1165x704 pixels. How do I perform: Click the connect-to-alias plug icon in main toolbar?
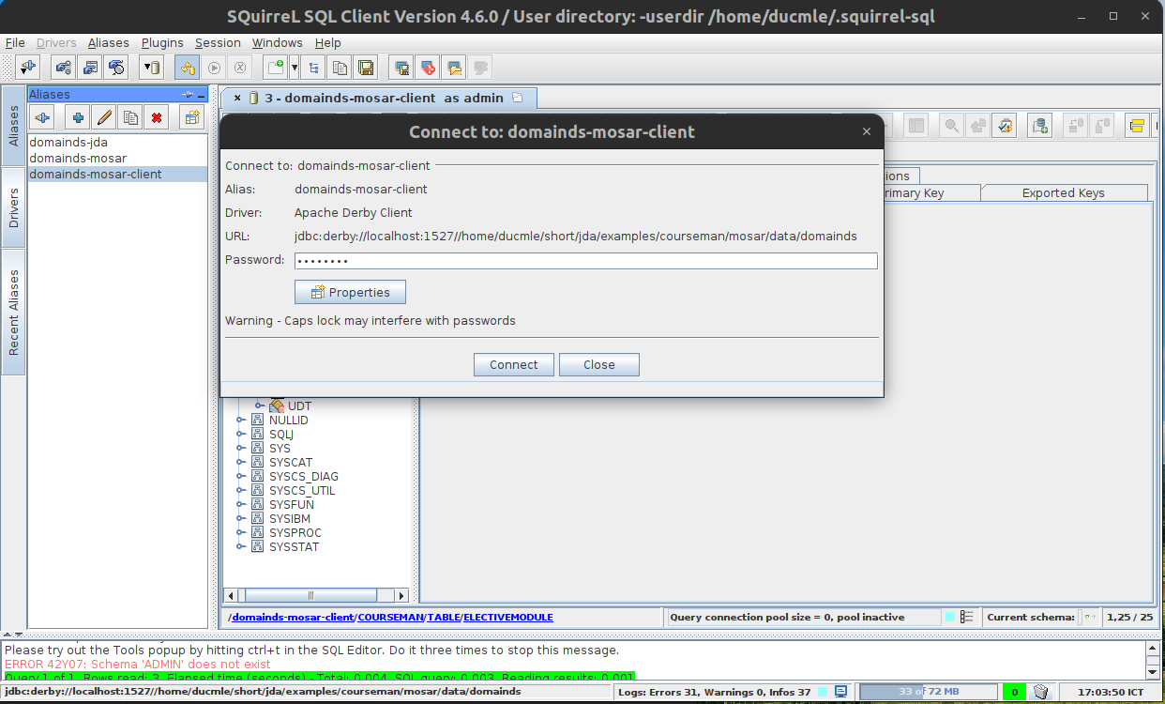pyautogui.click(x=28, y=68)
